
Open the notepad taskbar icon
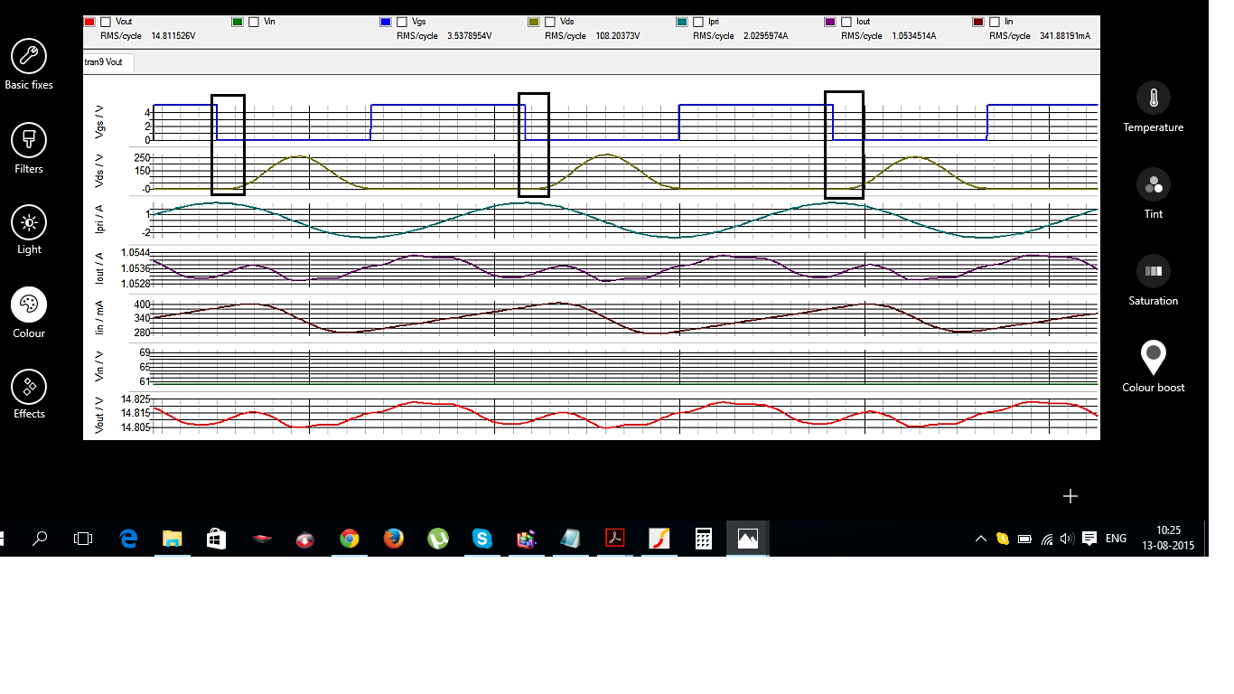click(x=571, y=539)
